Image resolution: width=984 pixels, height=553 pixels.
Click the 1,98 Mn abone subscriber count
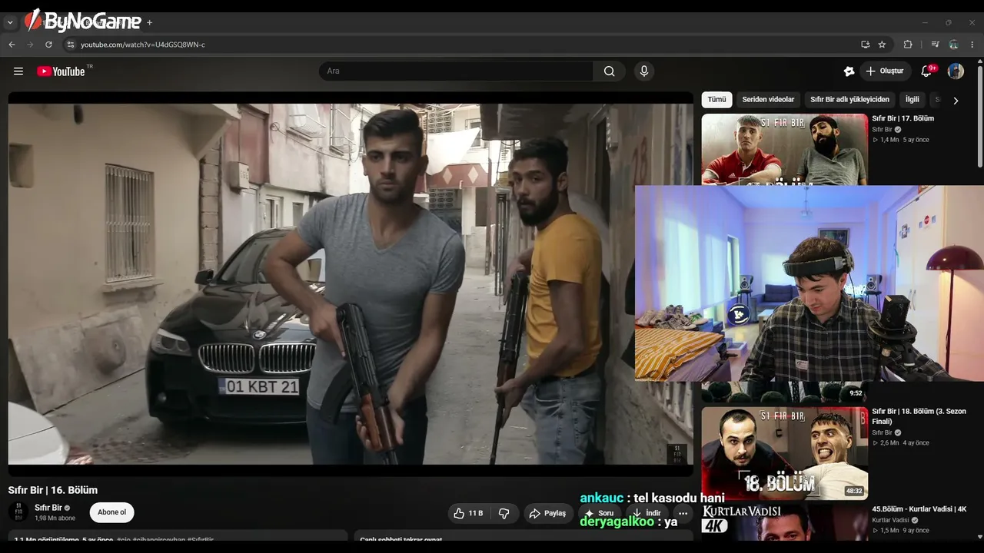(x=55, y=518)
